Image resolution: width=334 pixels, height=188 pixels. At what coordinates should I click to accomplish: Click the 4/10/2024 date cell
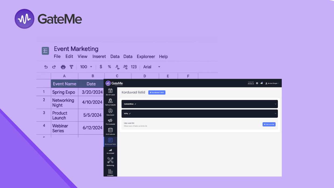coord(91,103)
